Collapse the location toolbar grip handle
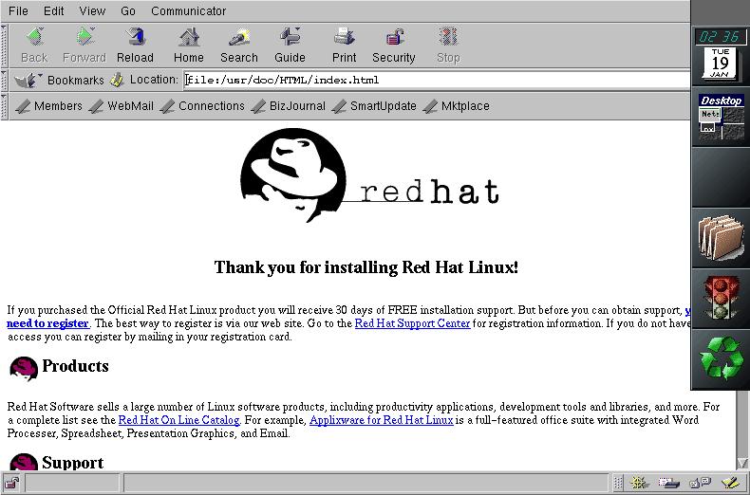 coord(4,80)
